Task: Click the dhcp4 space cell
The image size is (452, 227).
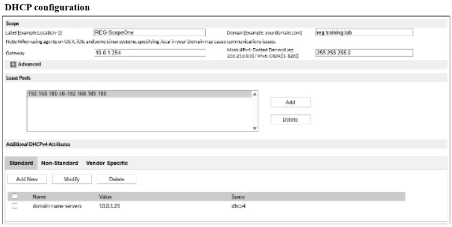Action: [x=238, y=206]
